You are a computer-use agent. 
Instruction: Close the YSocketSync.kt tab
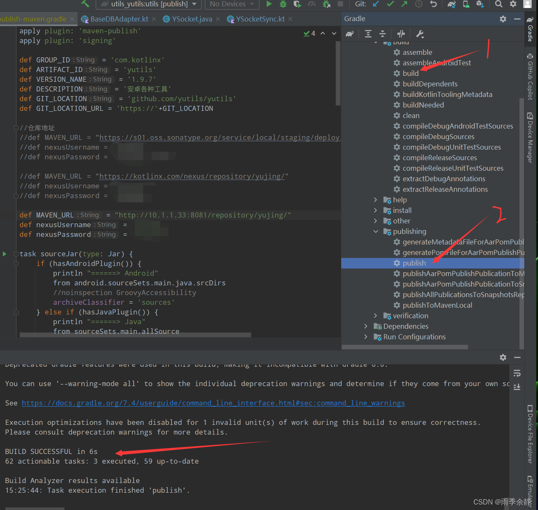(x=290, y=19)
